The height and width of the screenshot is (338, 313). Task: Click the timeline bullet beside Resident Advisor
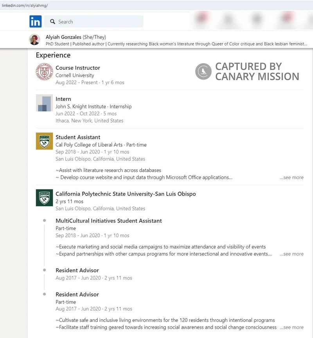(44, 270)
